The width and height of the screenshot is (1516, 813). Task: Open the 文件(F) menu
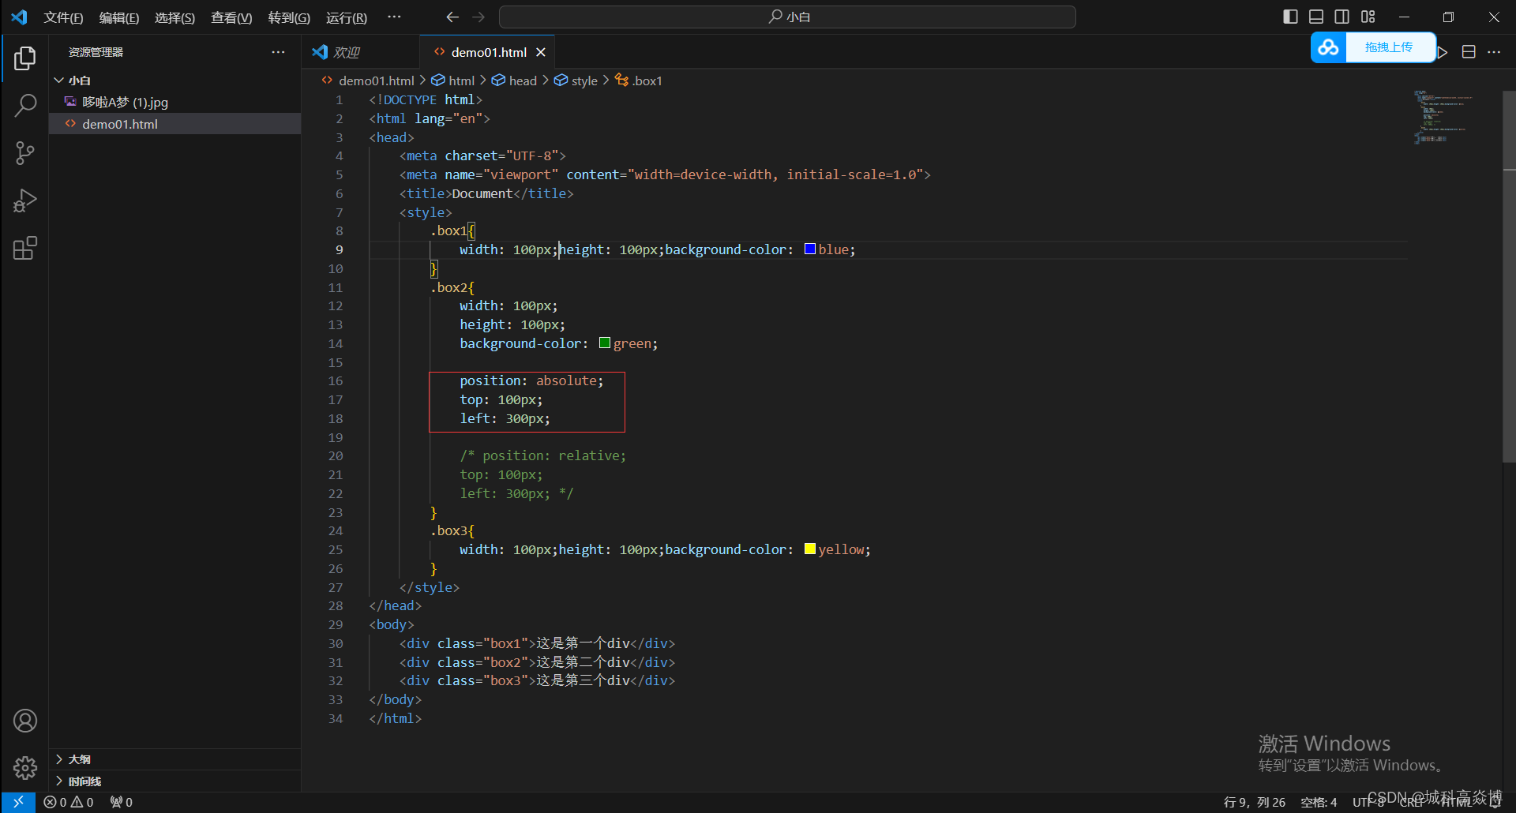click(63, 17)
